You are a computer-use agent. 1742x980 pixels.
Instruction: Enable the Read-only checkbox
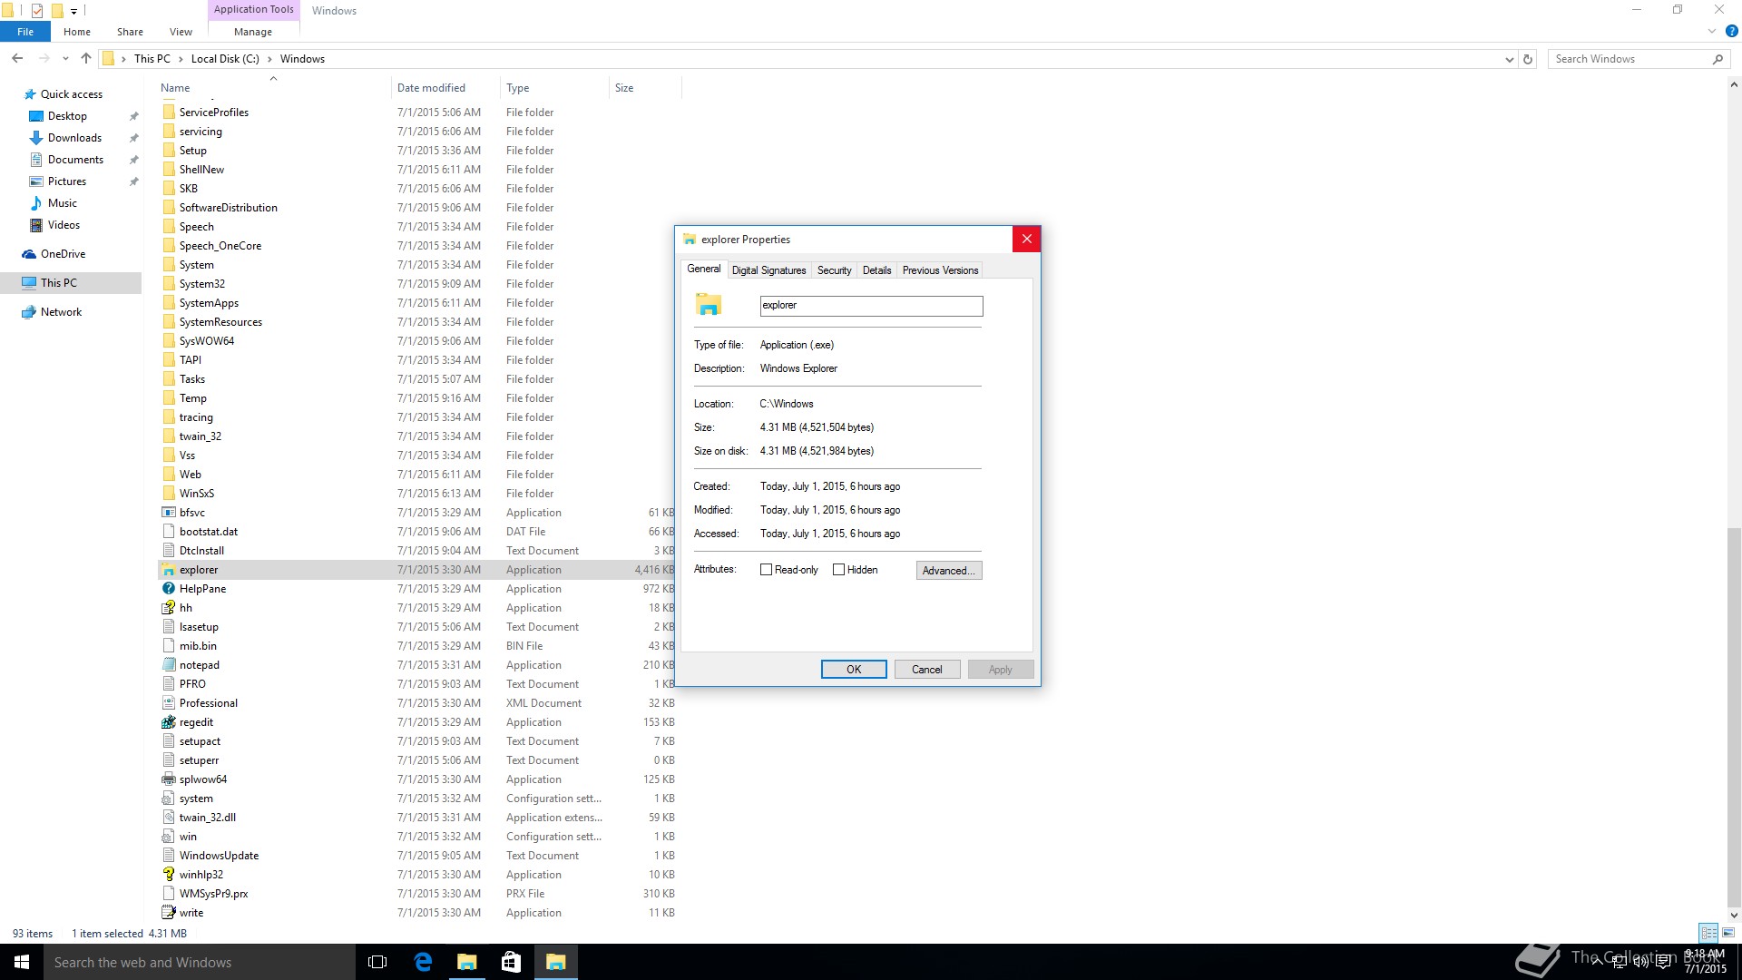point(766,570)
